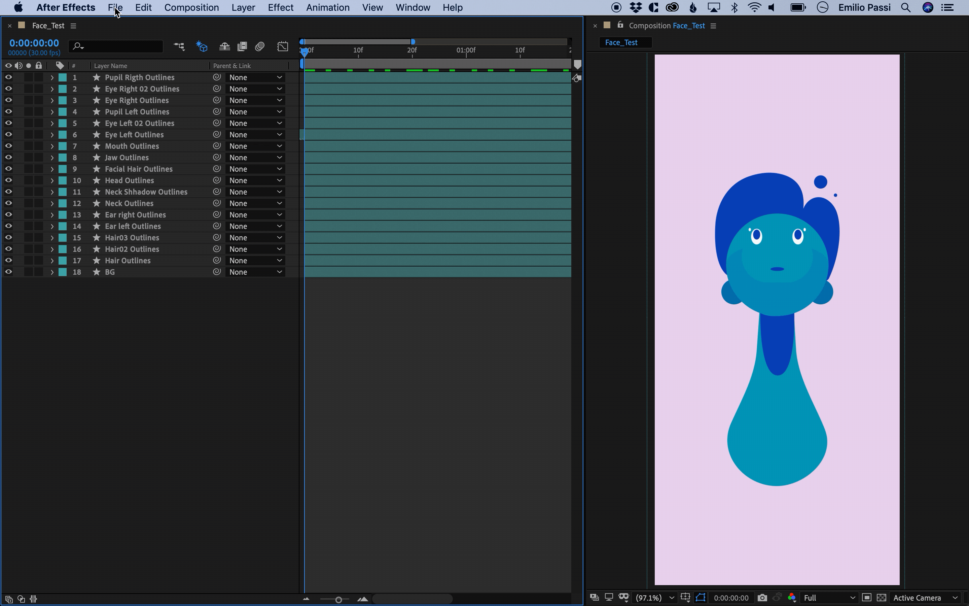Hide the BG layer visibility eye
969x606 pixels.
[8, 272]
